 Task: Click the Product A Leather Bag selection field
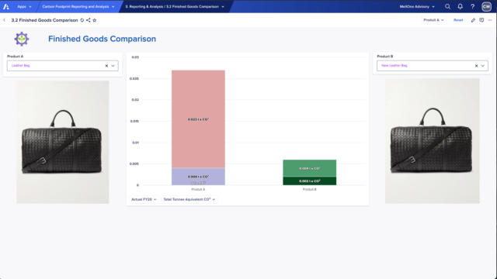63,66
